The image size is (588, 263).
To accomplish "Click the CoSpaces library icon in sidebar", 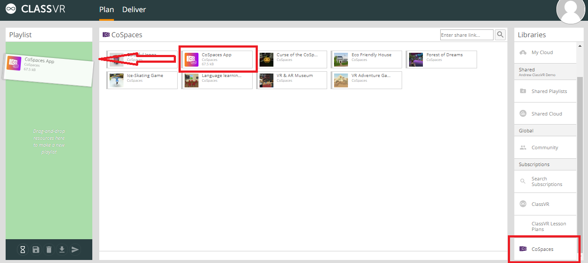I will coord(523,249).
